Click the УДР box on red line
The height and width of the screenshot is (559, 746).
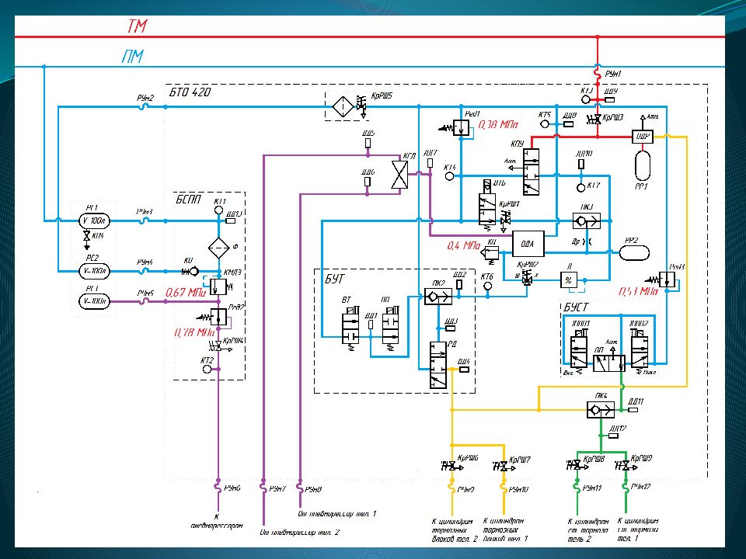coord(643,137)
